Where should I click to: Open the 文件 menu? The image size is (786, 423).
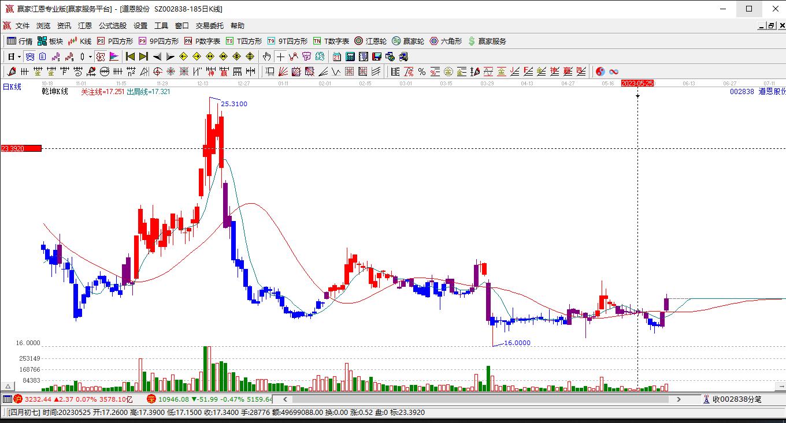[x=23, y=25]
